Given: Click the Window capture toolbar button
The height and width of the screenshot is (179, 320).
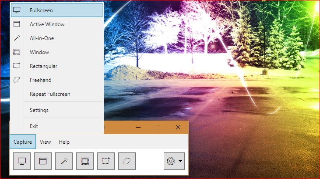Looking at the screenshot, I should point(85,161).
